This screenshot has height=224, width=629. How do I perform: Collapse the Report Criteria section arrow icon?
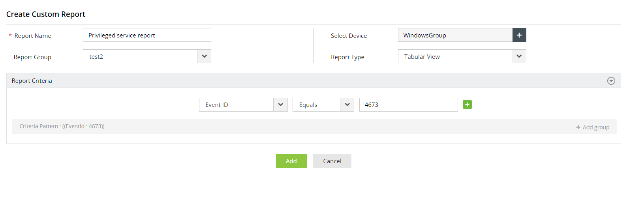tap(611, 81)
